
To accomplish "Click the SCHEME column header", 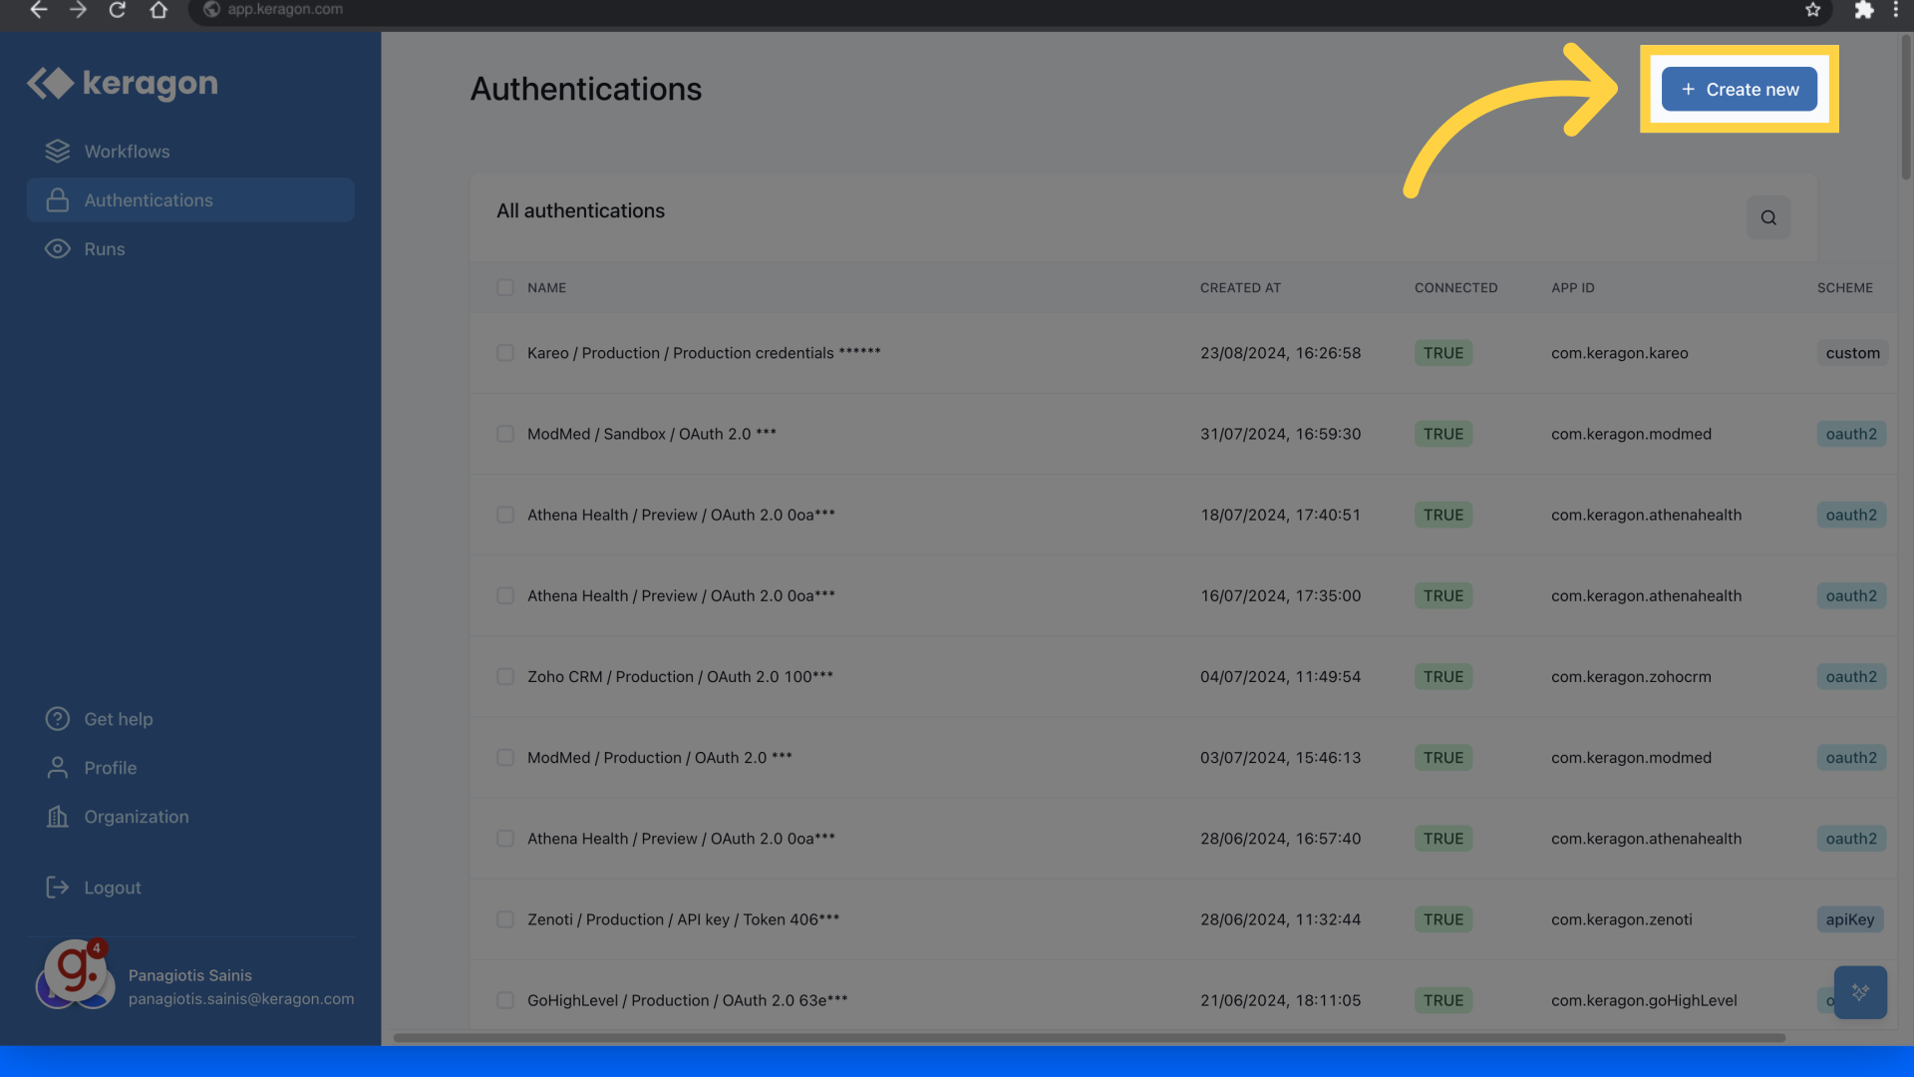I will click(x=1844, y=288).
